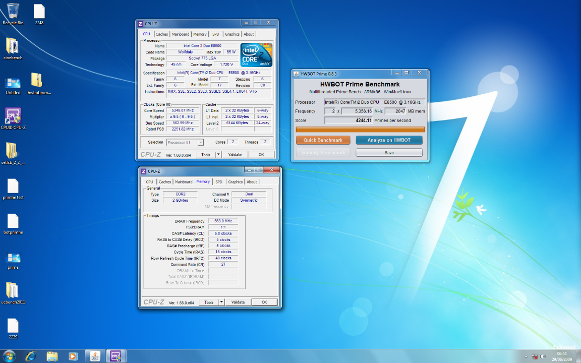The image size is (581, 363).
Task: Click Analyze on HWBOT button
Action: [x=389, y=140]
